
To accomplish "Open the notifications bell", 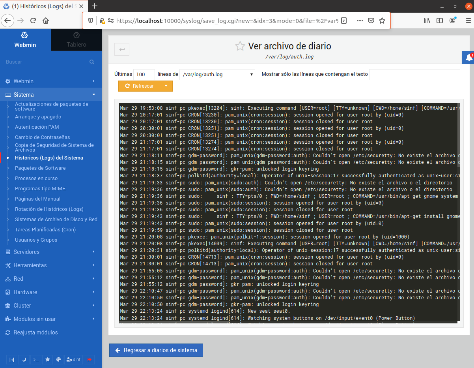I will (468, 58).
